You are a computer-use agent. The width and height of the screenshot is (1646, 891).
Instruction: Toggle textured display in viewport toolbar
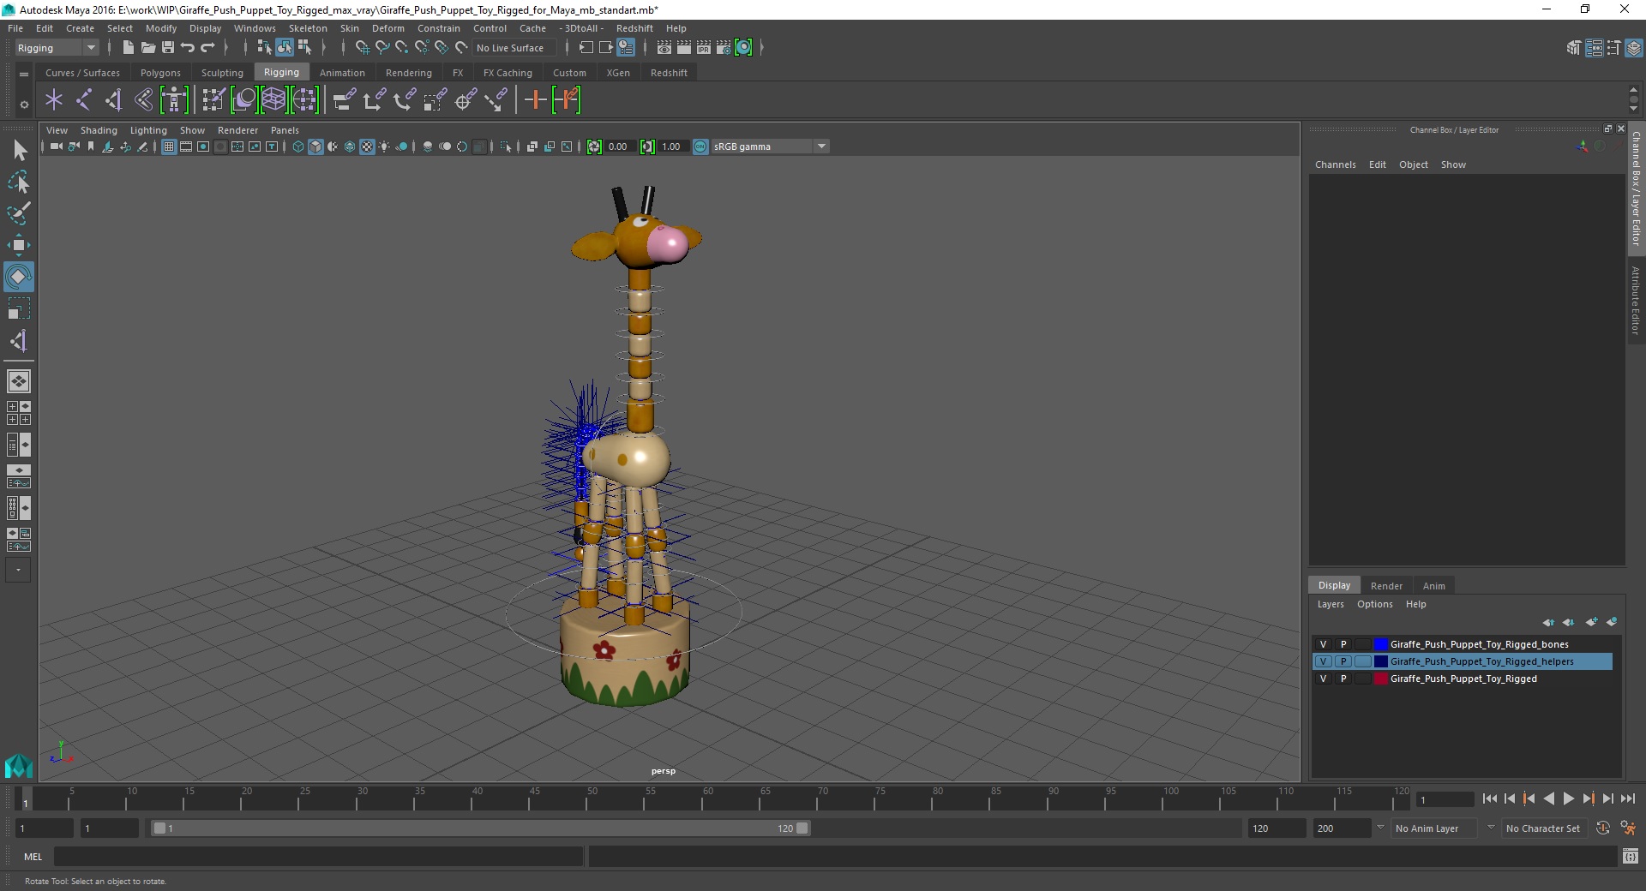tap(367, 147)
